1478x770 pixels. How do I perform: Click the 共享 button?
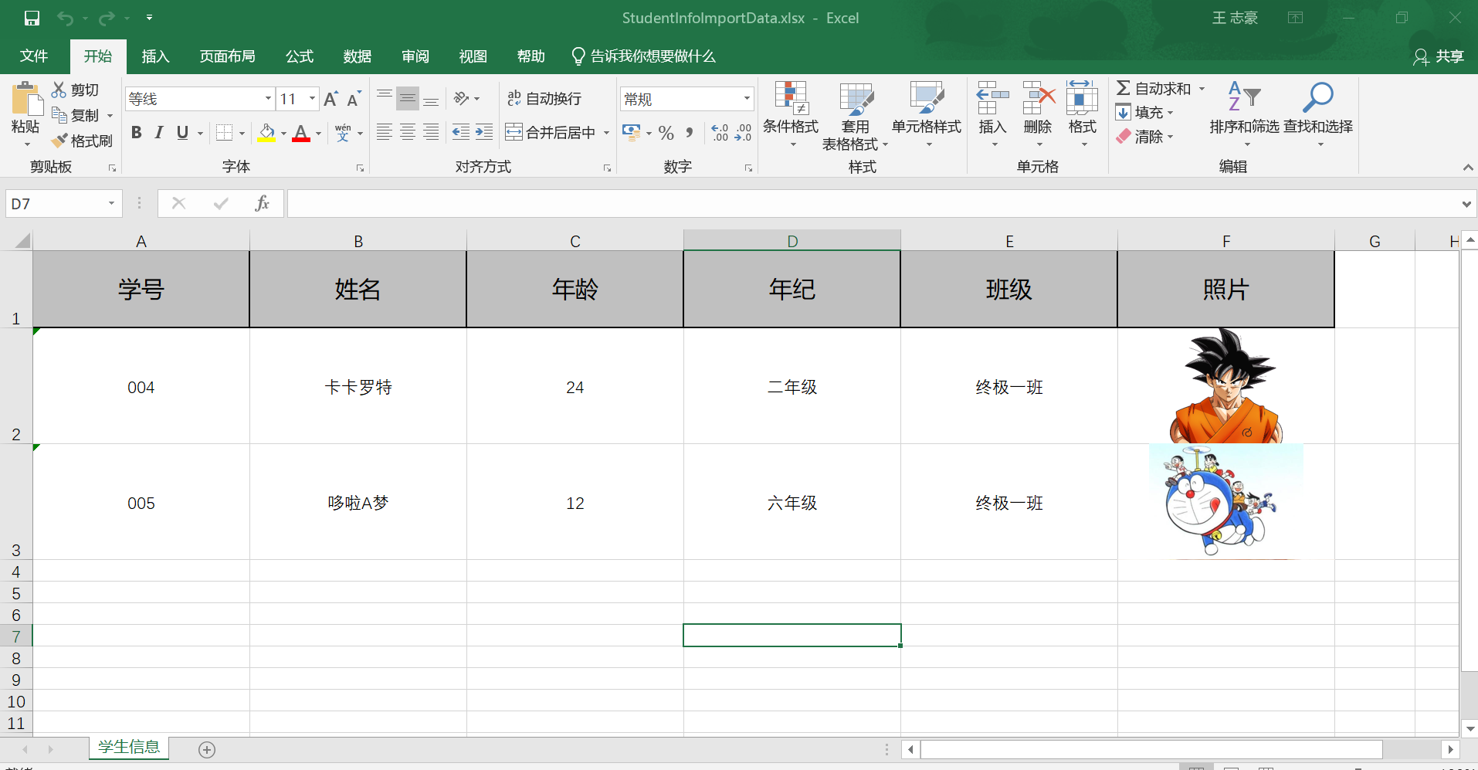1448,56
